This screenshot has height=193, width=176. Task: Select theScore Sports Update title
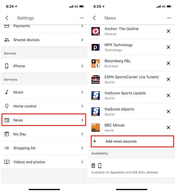click(x=125, y=93)
